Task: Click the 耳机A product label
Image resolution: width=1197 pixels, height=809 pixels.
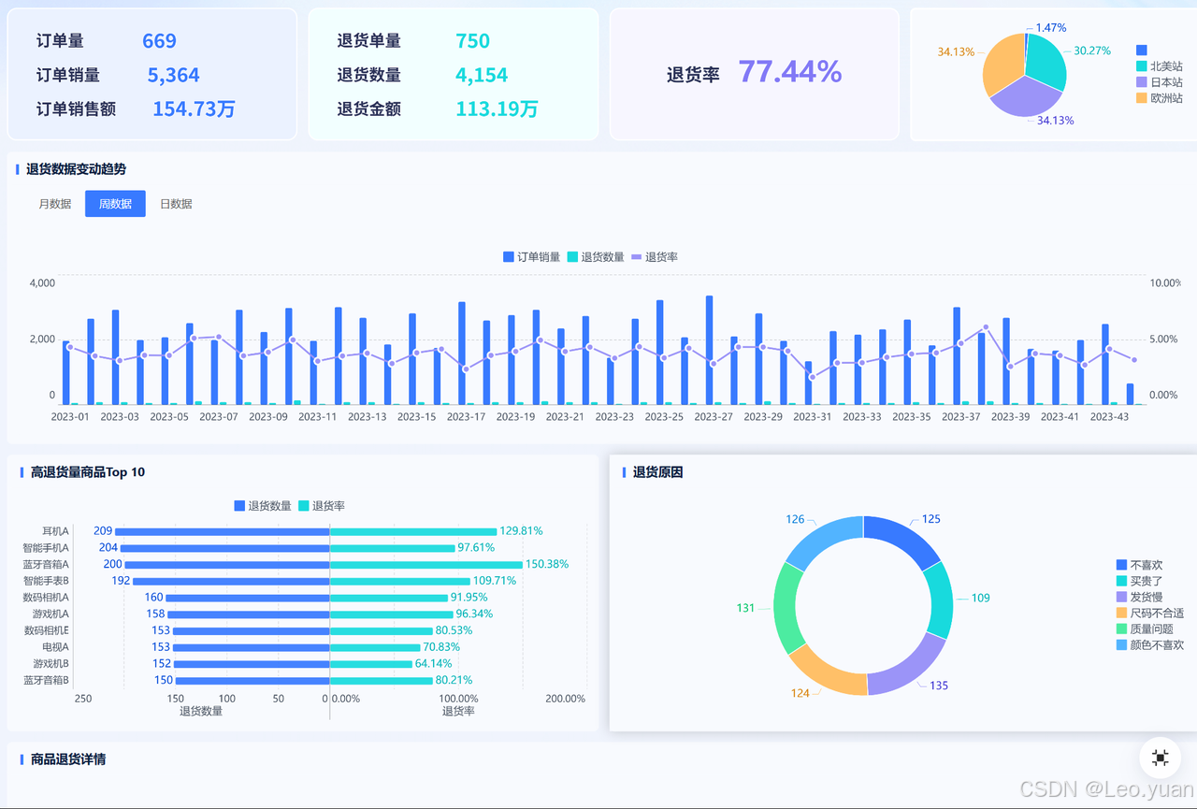Action: (55, 531)
